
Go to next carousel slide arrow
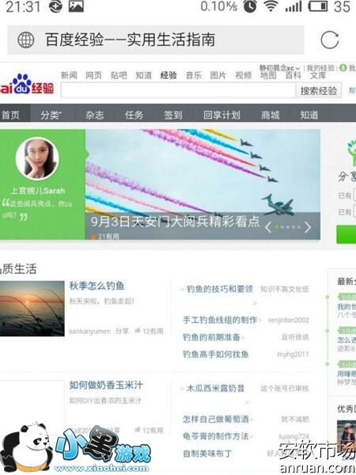click(308, 227)
